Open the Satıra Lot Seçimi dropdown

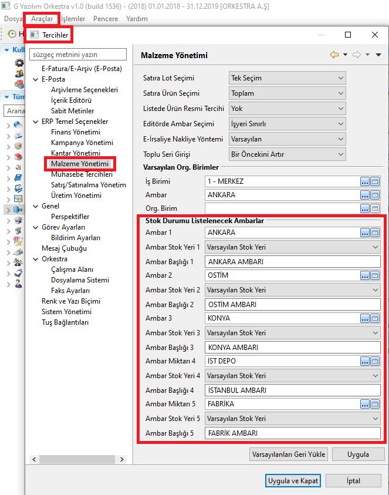point(287,78)
